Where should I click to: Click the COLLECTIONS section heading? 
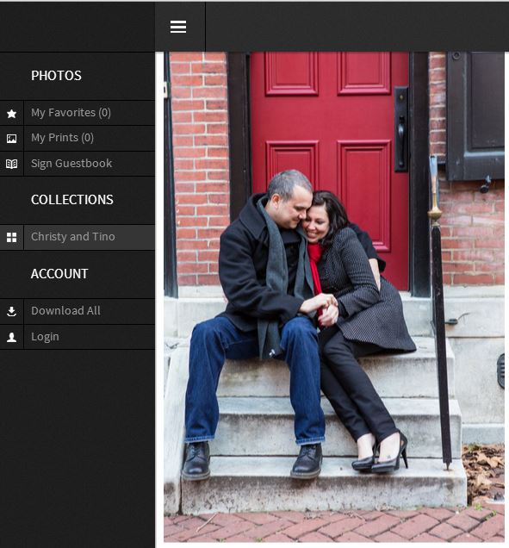72,200
